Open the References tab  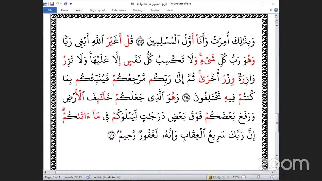pyautogui.click(x=119, y=10)
